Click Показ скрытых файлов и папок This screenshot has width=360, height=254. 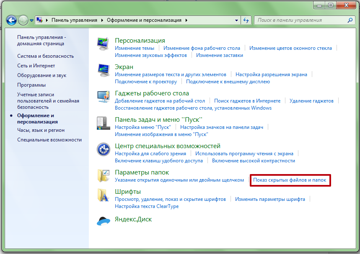[290, 180]
